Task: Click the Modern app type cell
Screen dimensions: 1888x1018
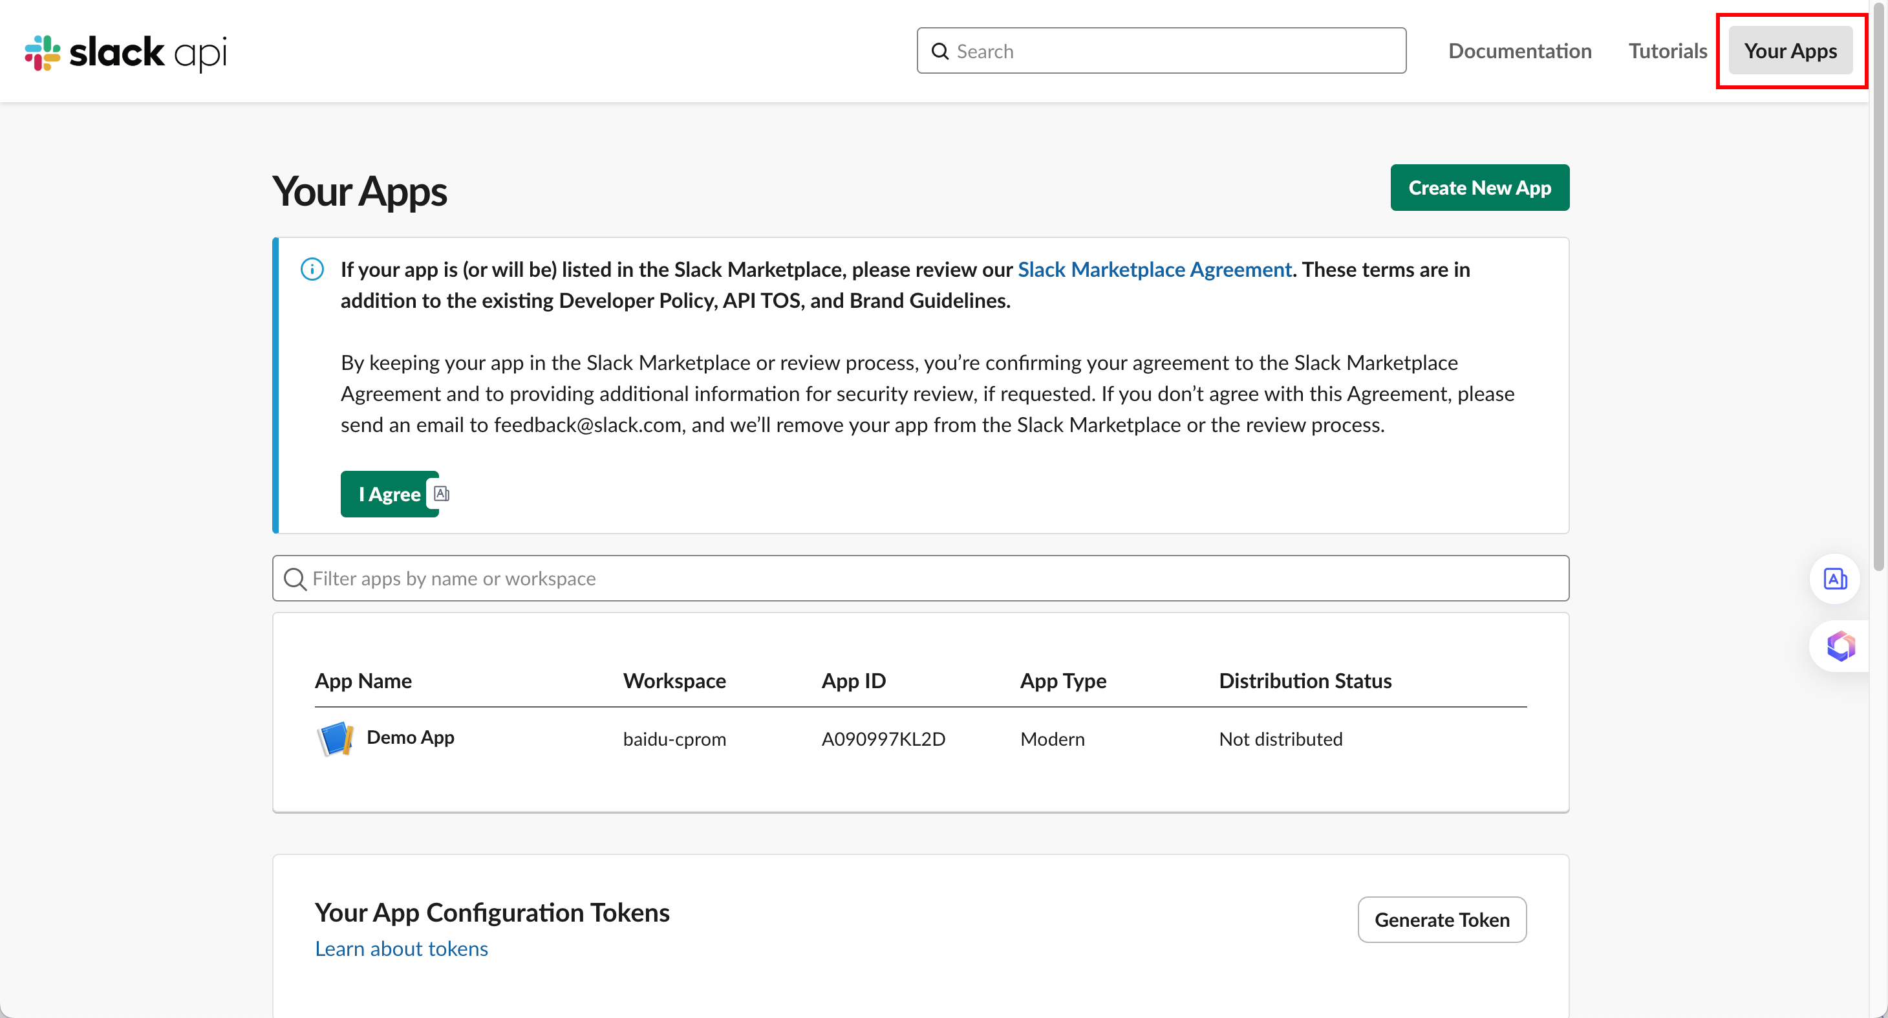Action: tap(1052, 739)
